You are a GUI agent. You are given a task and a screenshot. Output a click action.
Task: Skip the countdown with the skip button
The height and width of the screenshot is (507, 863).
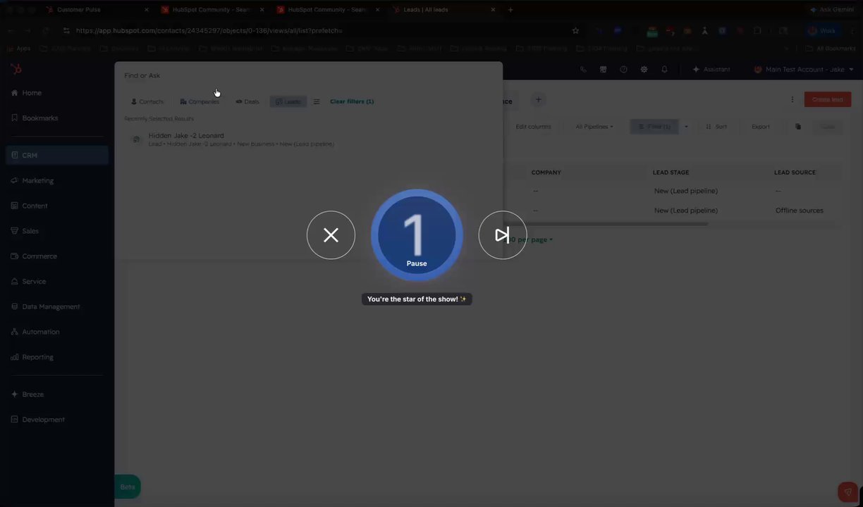click(x=503, y=235)
